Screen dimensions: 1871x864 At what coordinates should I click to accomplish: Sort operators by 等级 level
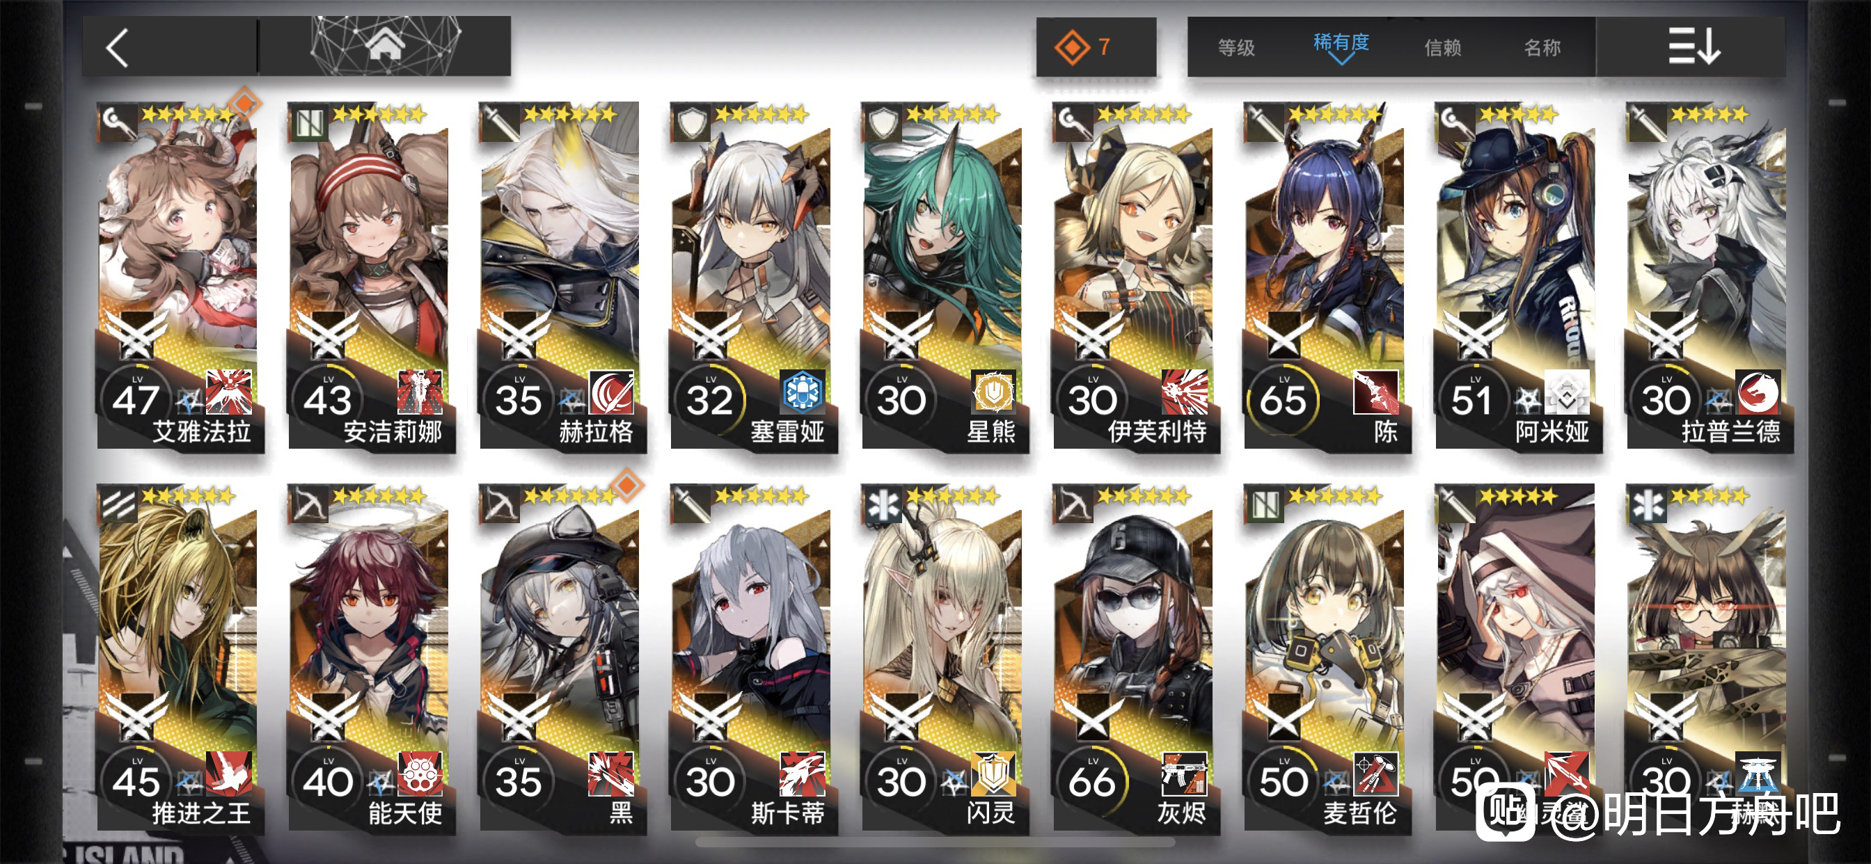click(x=1236, y=48)
